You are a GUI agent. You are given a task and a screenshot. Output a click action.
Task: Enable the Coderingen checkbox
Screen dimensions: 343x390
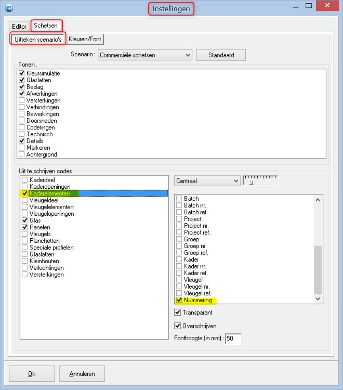coord(22,127)
